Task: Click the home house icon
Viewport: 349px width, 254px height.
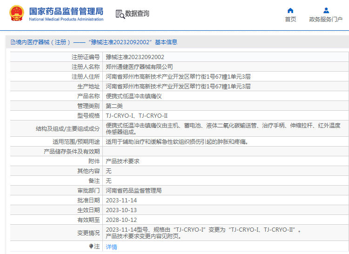Action: click(x=290, y=10)
